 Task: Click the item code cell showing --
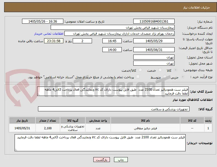point(192,128)
